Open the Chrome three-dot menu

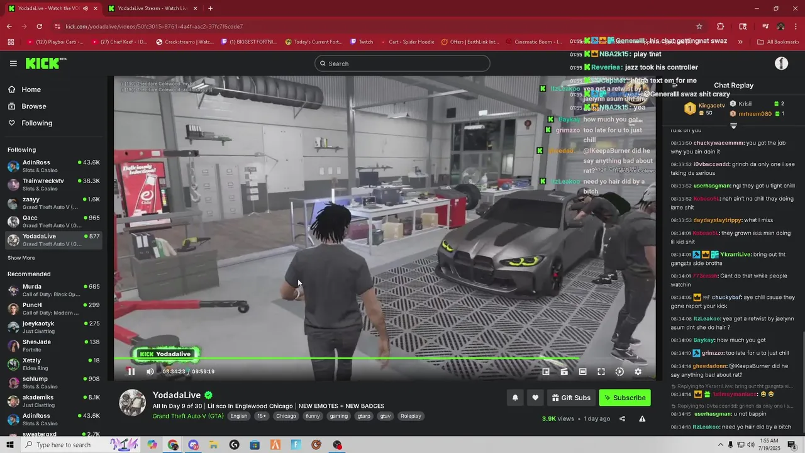796,26
